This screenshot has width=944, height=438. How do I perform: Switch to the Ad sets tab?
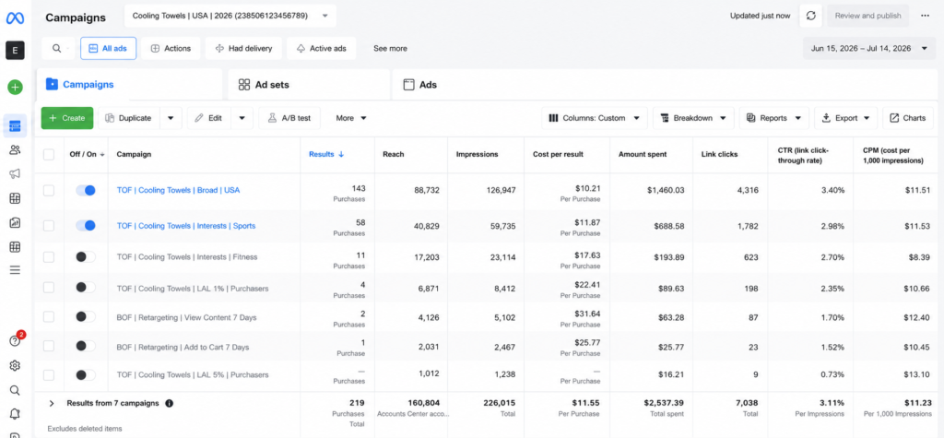pos(309,85)
